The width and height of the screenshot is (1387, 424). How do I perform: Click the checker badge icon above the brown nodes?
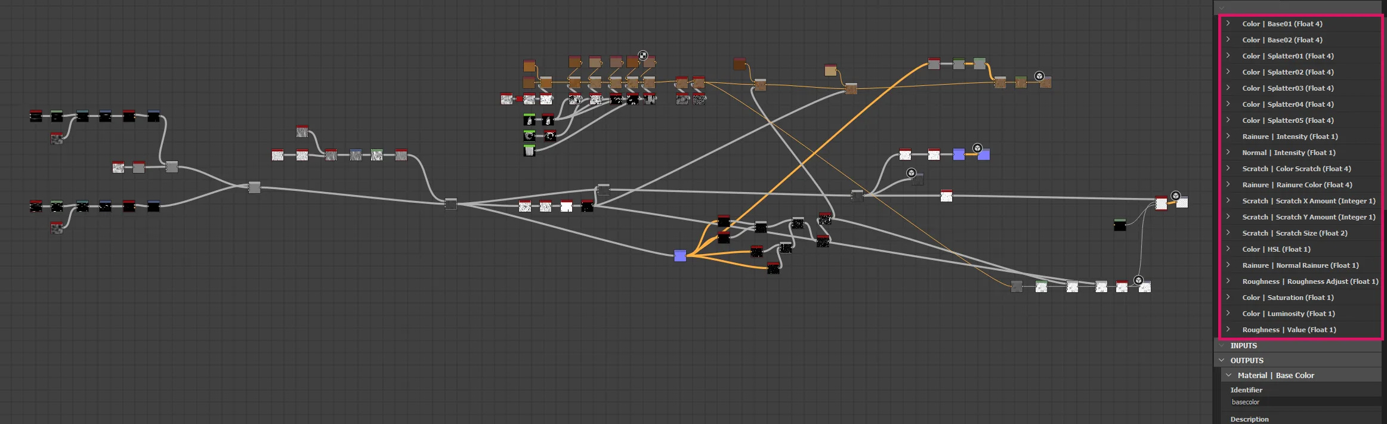click(x=642, y=55)
